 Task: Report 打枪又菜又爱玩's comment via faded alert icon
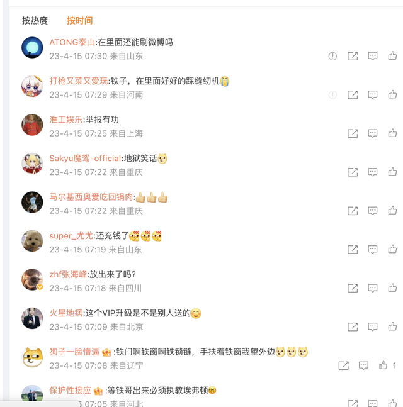332,95
